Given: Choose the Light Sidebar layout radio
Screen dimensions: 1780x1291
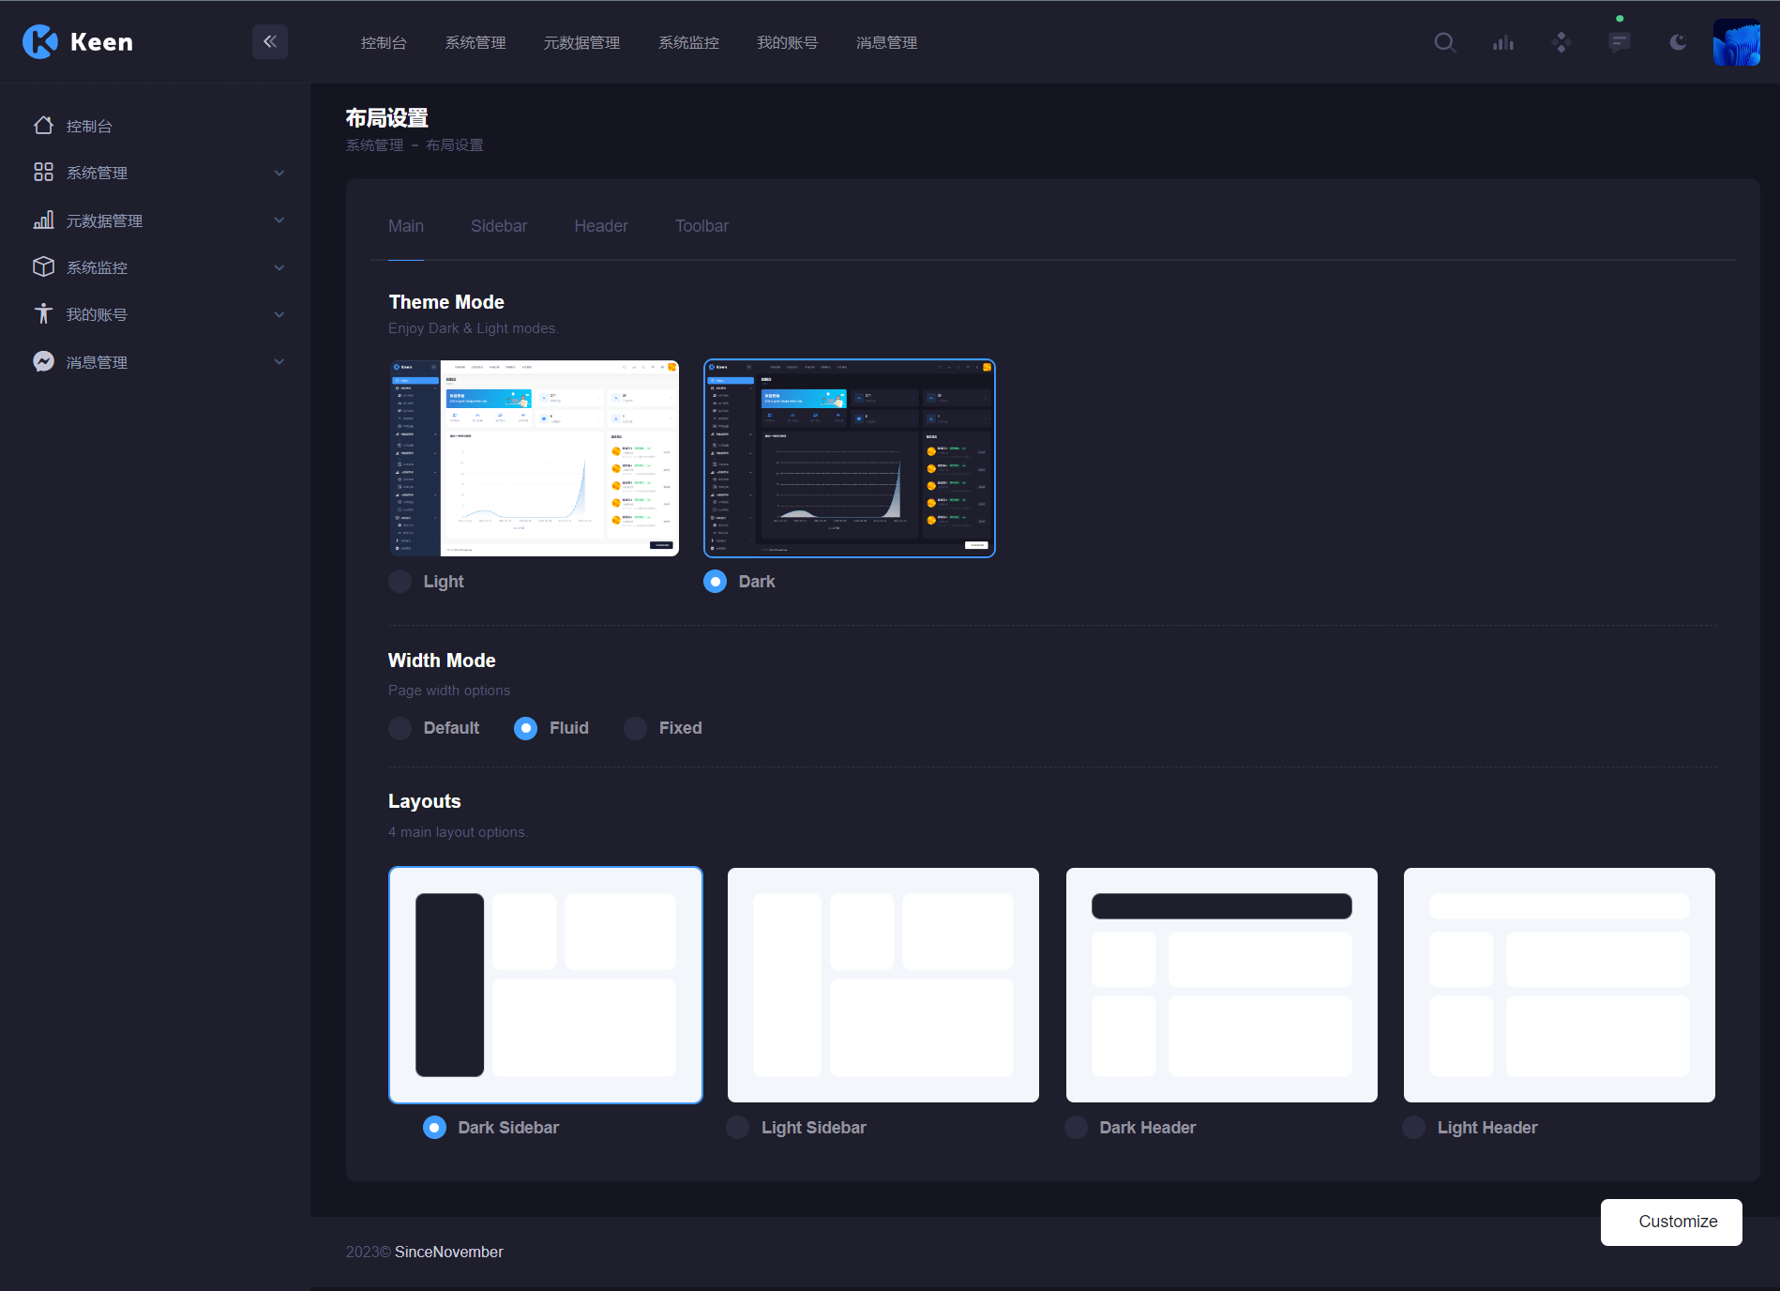Looking at the screenshot, I should [738, 1128].
